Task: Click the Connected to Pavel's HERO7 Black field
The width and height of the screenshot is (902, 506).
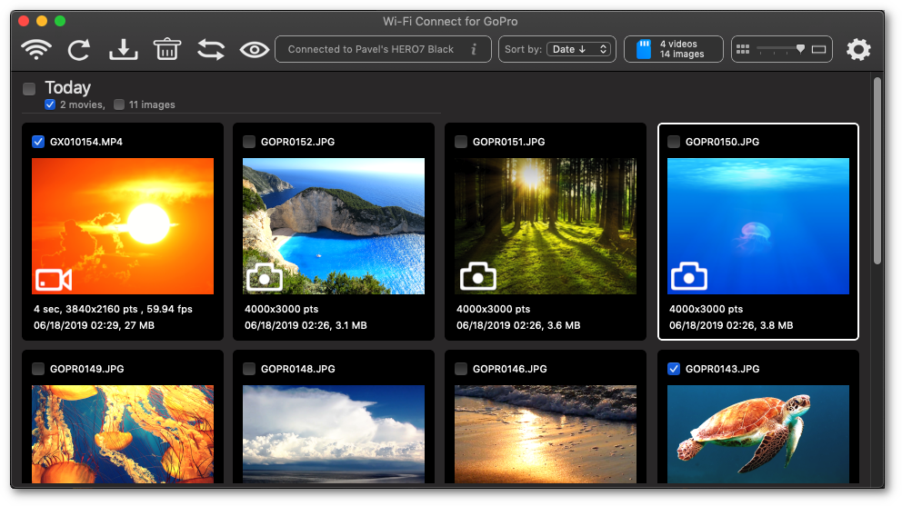Action: pos(383,49)
